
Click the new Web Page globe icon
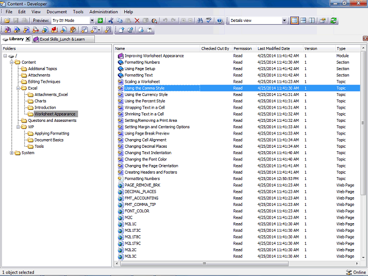45,30
